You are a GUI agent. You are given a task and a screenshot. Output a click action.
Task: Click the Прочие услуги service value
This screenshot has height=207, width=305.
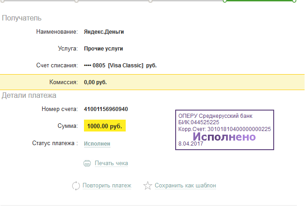pyautogui.click(x=103, y=49)
